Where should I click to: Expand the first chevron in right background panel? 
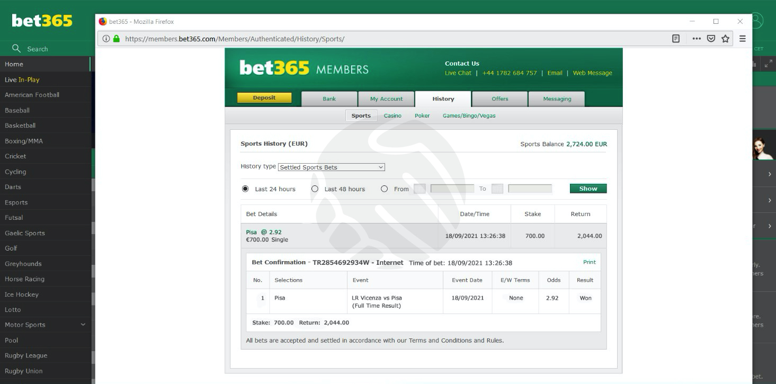point(770,174)
